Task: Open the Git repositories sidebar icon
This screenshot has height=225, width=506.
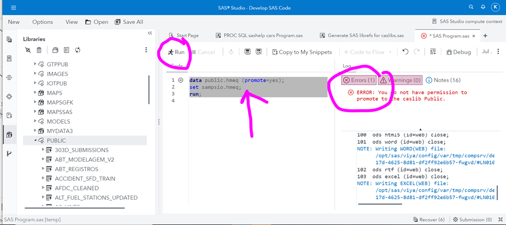Action: [x=9, y=153]
